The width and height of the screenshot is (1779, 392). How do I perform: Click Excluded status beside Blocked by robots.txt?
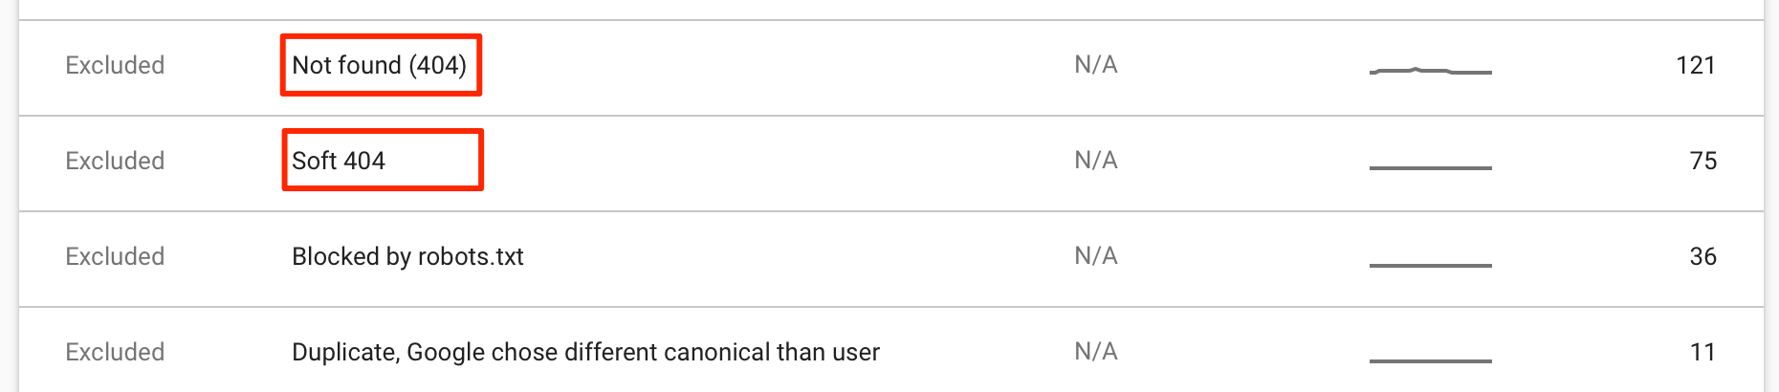(115, 256)
